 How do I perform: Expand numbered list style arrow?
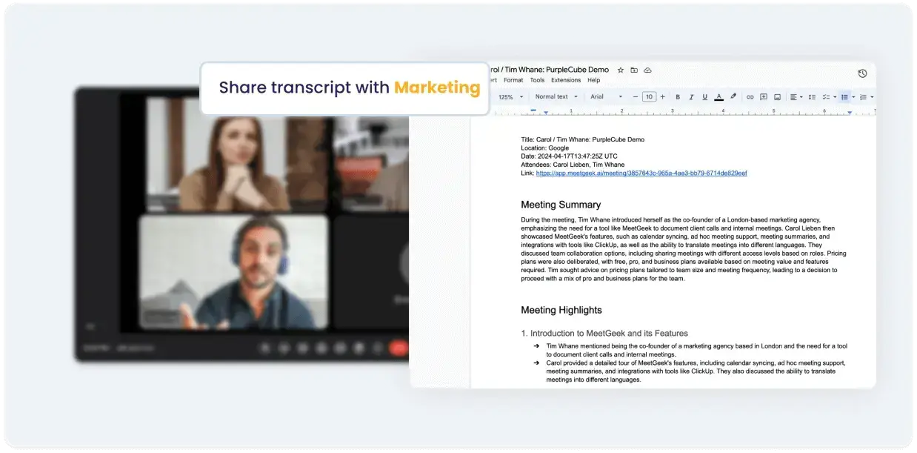click(x=872, y=96)
